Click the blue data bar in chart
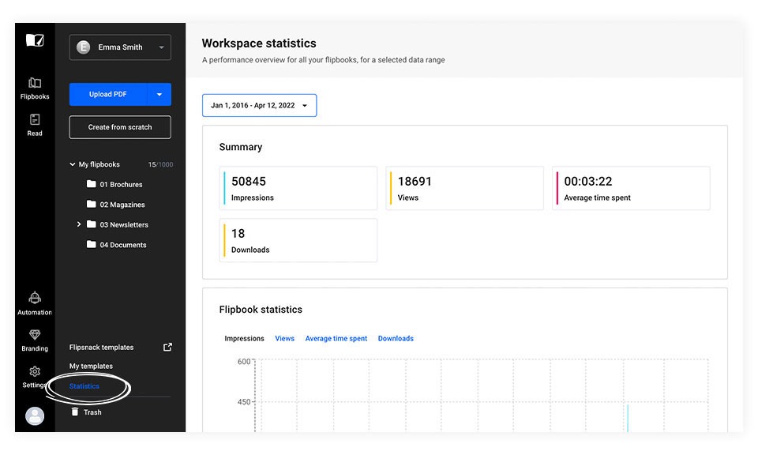Screen dimensions: 758x455 pos(628,418)
